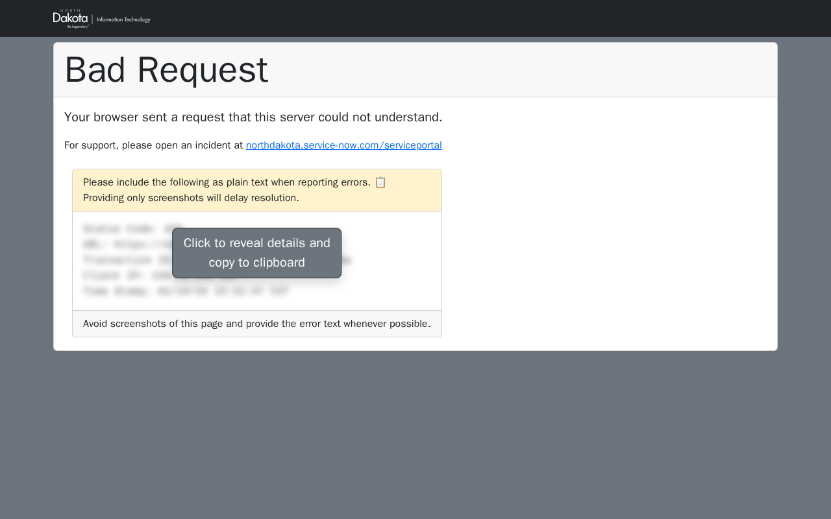Click the 'Please include the following' notice

pos(227,182)
